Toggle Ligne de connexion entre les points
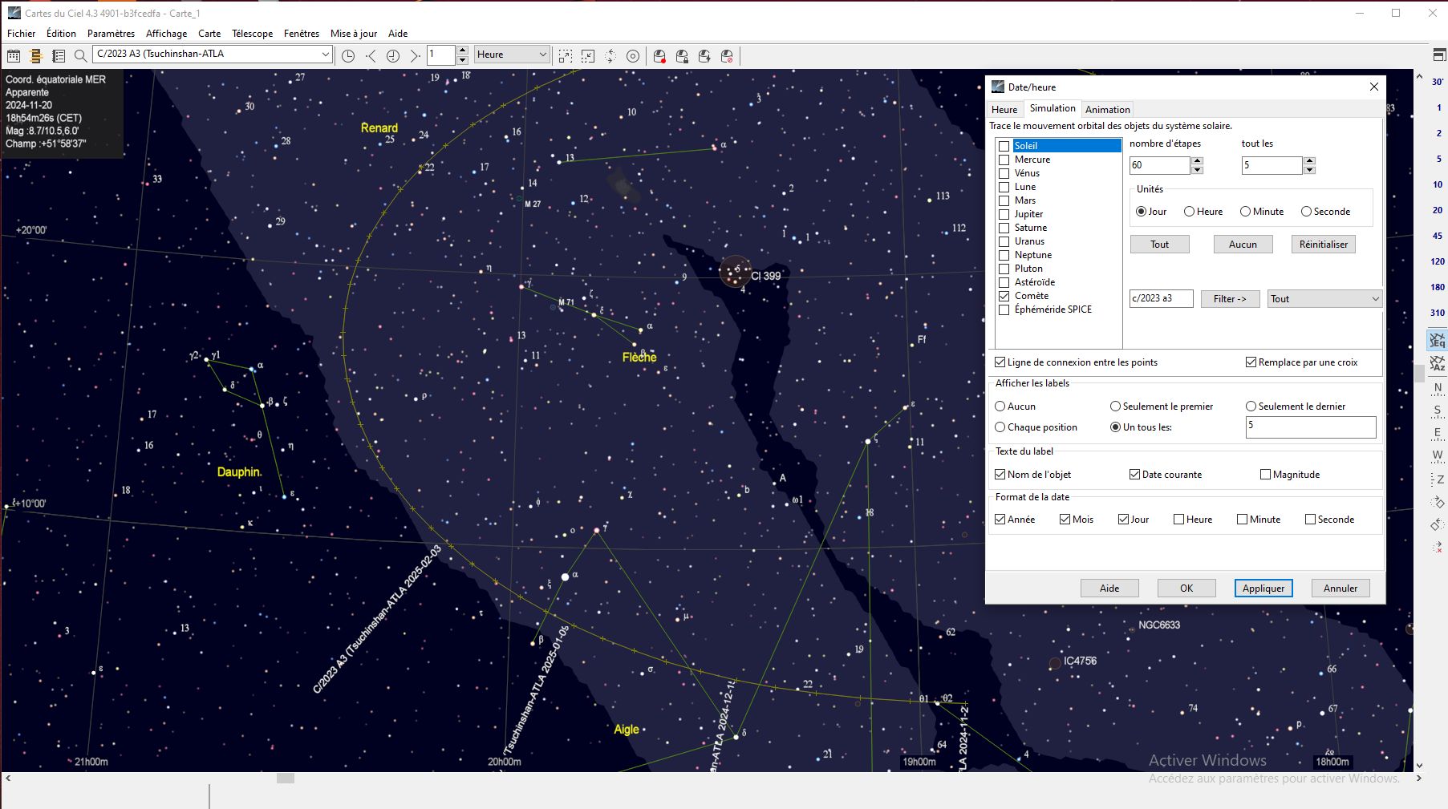1448x809 pixels. click(1000, 362)
